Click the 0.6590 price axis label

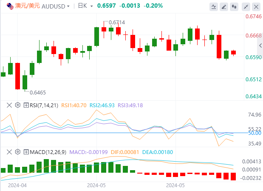(253, 57)
